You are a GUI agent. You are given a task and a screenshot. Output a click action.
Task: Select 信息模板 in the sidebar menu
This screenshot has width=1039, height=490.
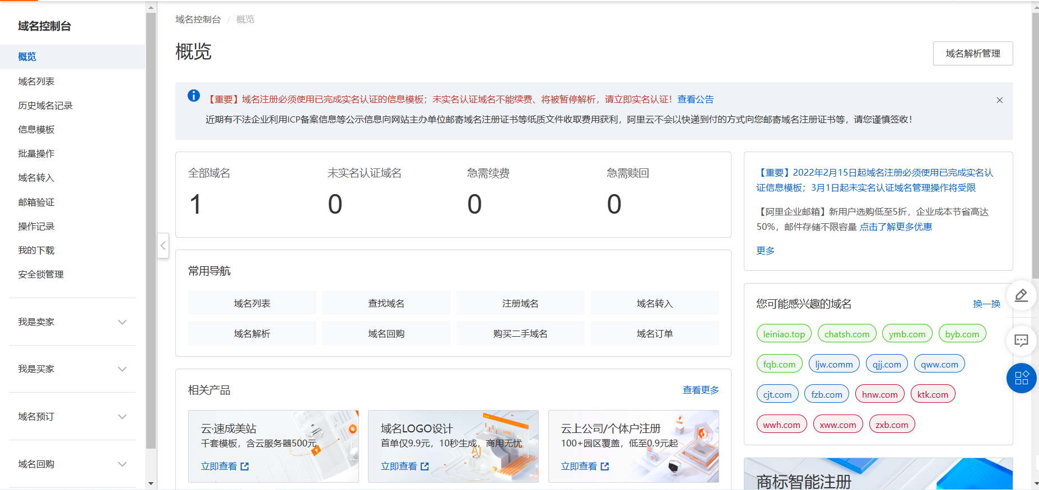click(36, 130)
